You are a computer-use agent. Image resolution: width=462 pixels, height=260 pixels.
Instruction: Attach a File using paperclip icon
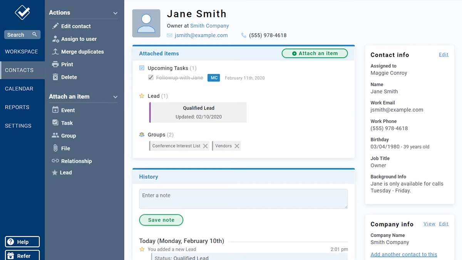[x=55, y=148]
